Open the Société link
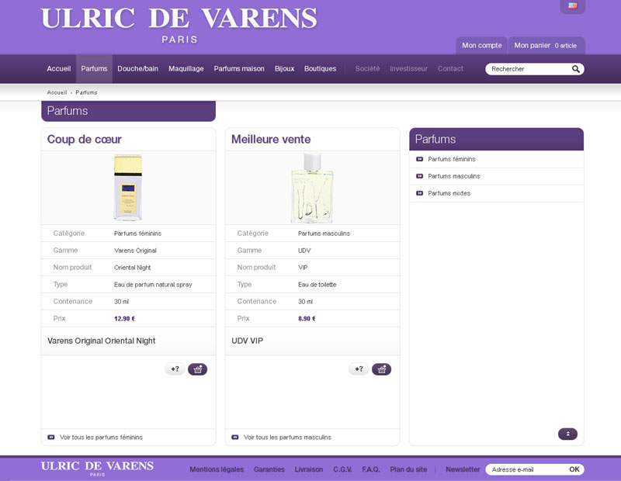Screen dimensions: 621x481 tap(367, 69)
